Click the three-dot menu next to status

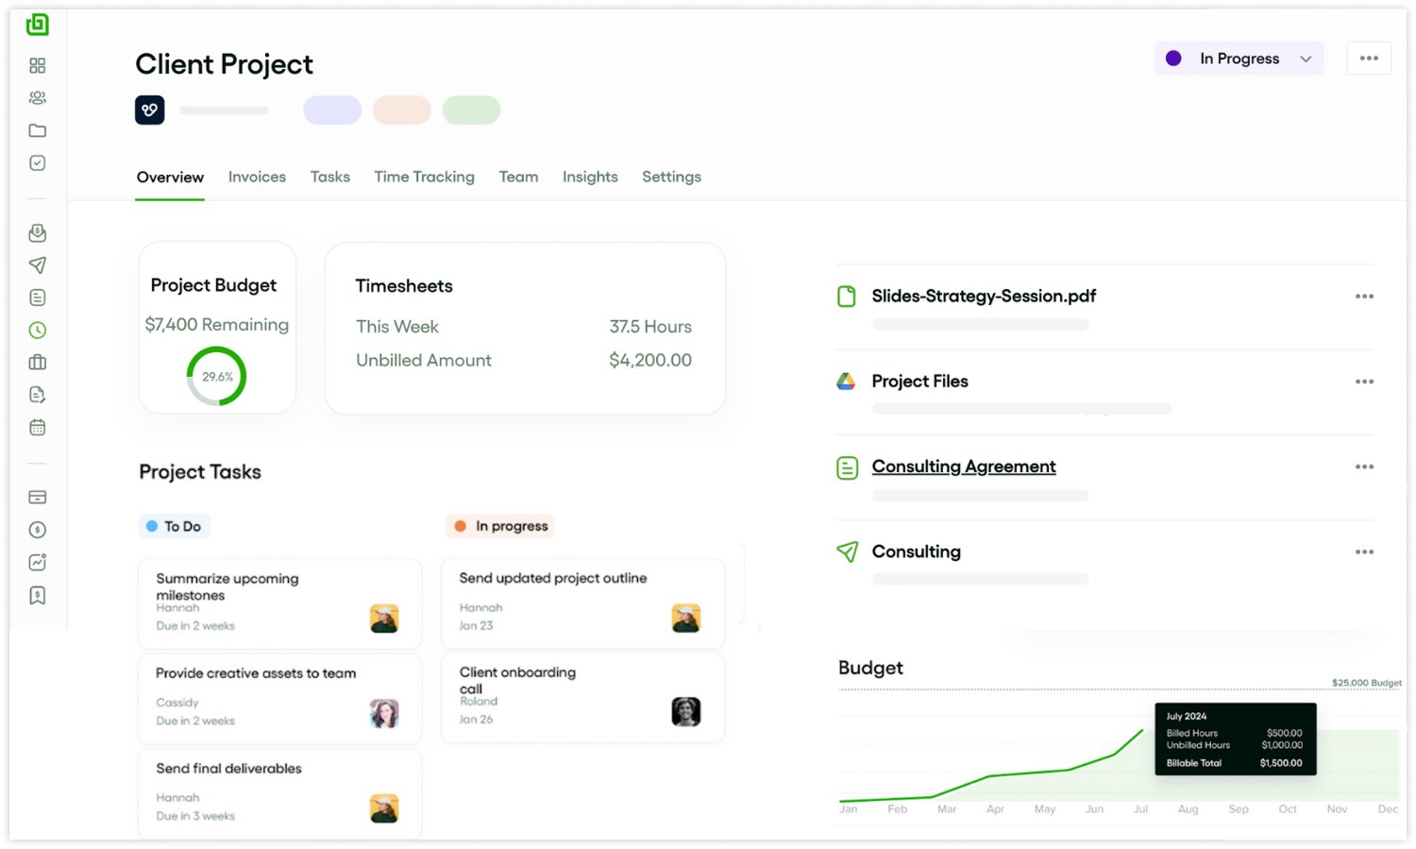1369,59
